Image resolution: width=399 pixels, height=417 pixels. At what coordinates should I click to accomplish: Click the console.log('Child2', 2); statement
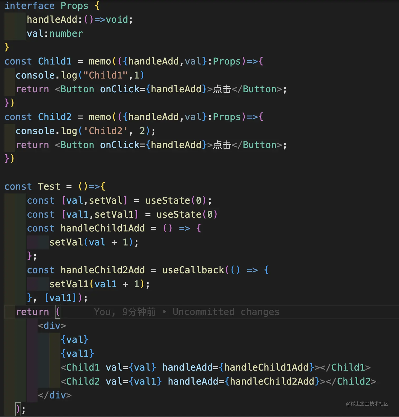85,131
